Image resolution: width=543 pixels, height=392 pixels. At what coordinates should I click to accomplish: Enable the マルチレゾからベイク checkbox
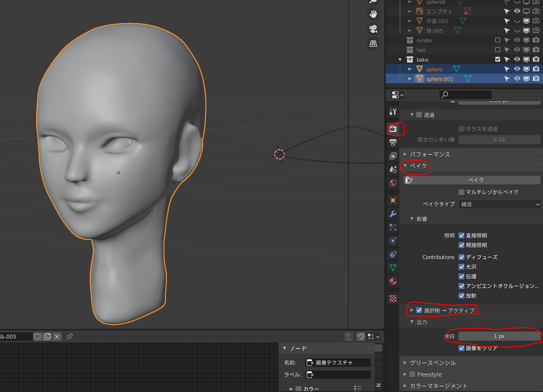[462, 192]
